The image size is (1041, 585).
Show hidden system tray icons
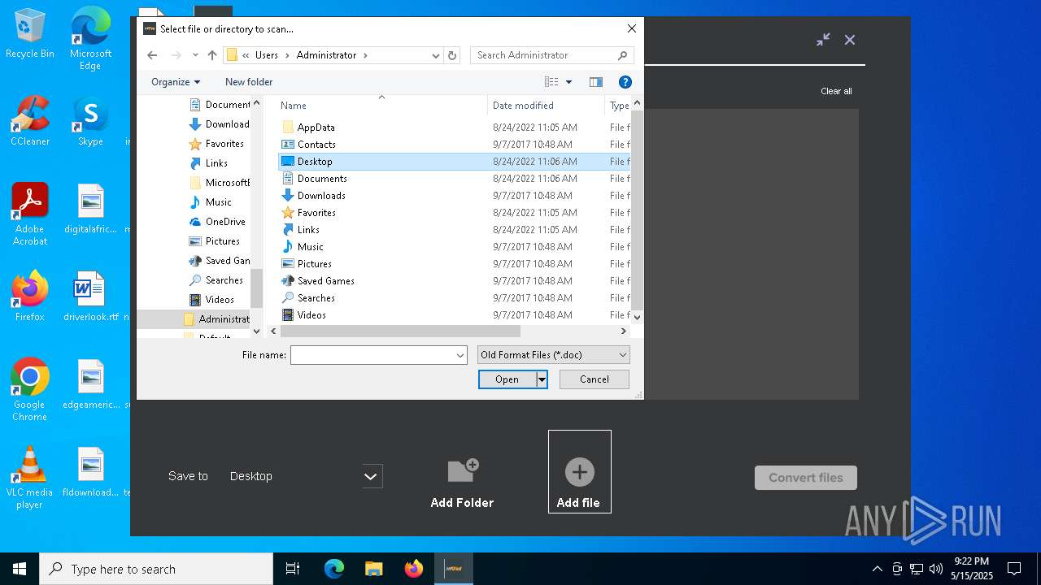(x=877, y=569)
